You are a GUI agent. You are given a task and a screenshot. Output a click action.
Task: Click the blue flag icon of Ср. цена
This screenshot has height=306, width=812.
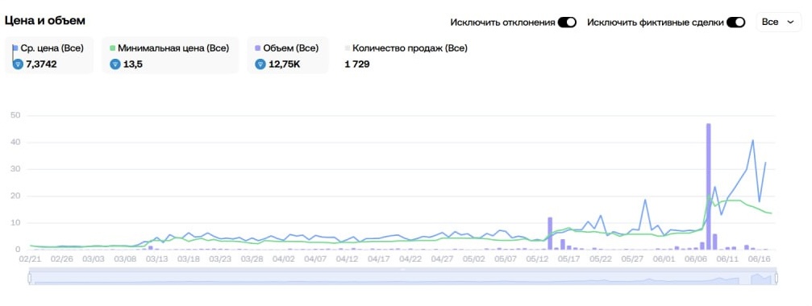[x=15, y=48]
